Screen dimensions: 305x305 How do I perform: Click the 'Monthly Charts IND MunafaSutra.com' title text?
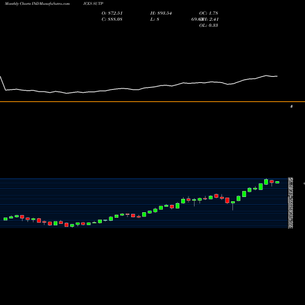click(37, 4)
